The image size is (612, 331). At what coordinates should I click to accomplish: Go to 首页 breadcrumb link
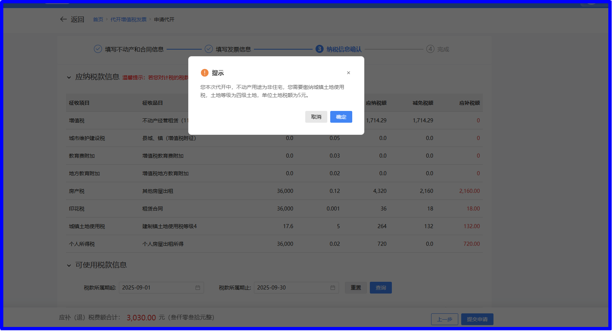(98, 19)
